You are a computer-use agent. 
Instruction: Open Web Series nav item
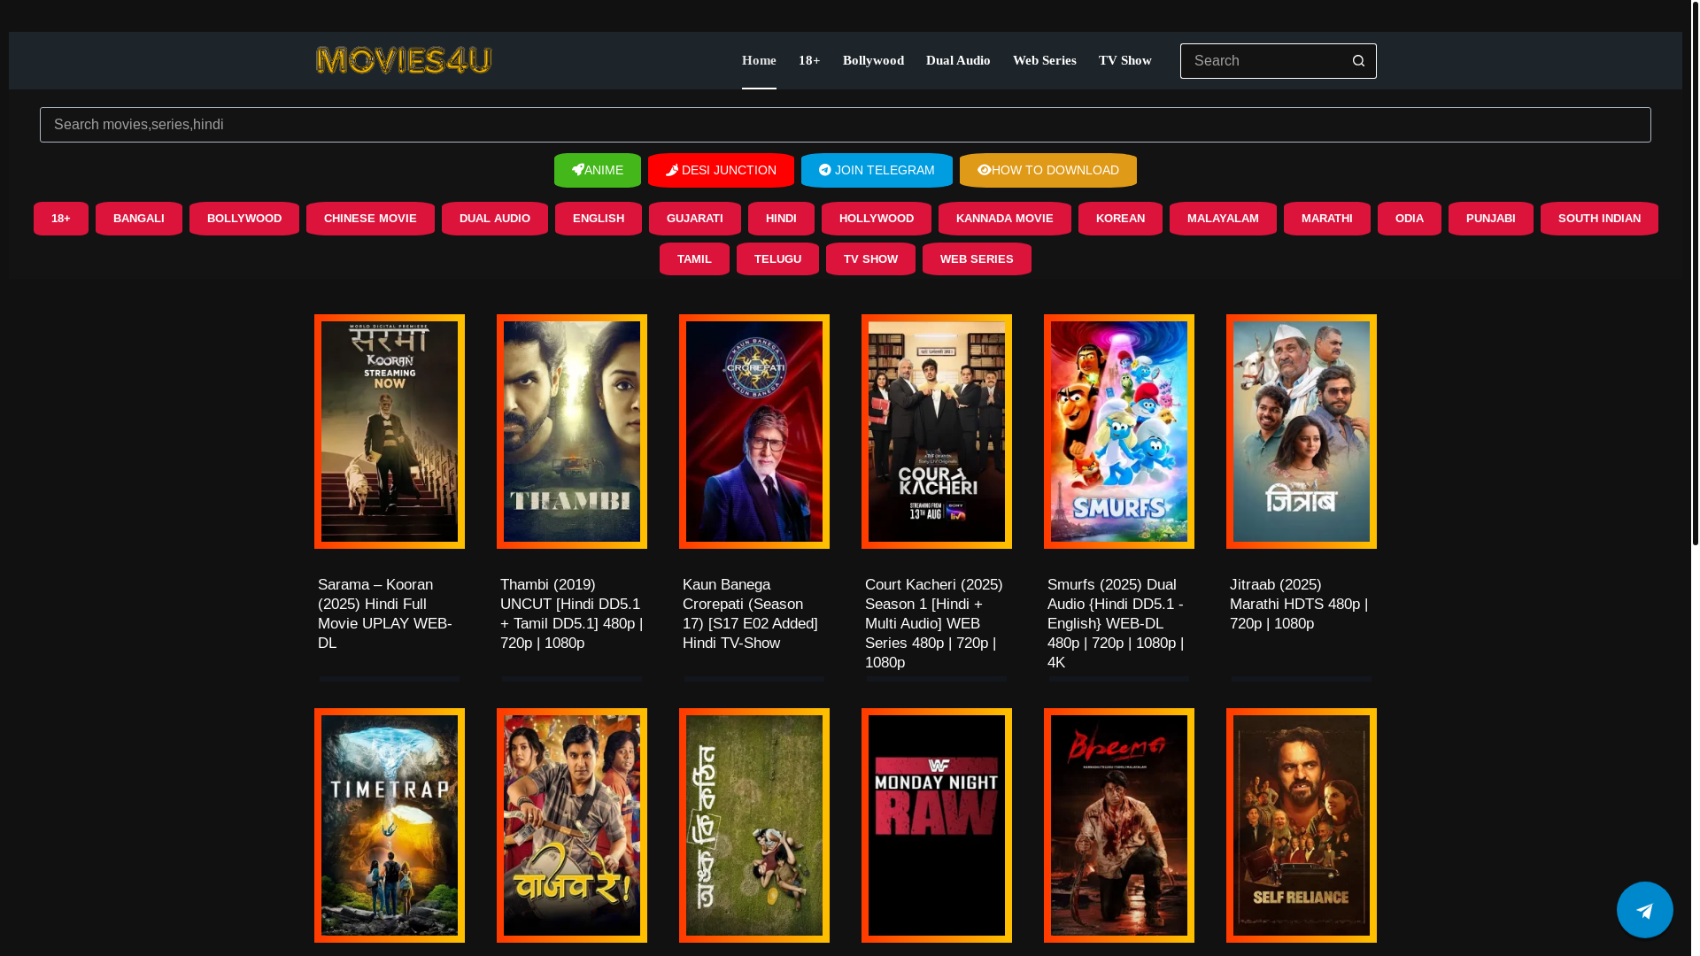pyautogui.click(x=1044, y=60)
